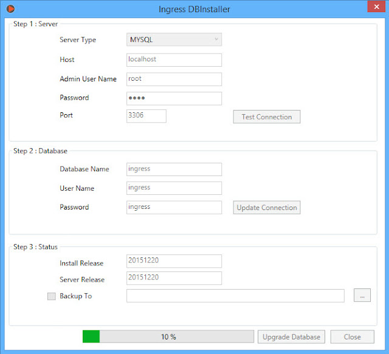Viewport: 389px width, 354px height.
Task: Click the Install Release label
Action: click(81, 264)
